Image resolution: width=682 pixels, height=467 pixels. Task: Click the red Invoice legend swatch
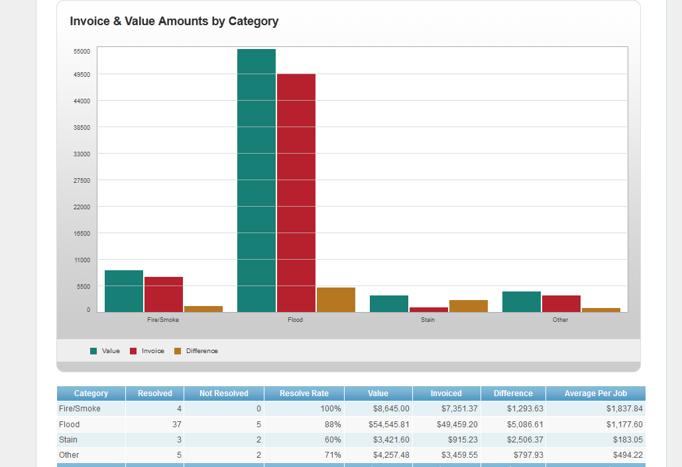(133, 351)
